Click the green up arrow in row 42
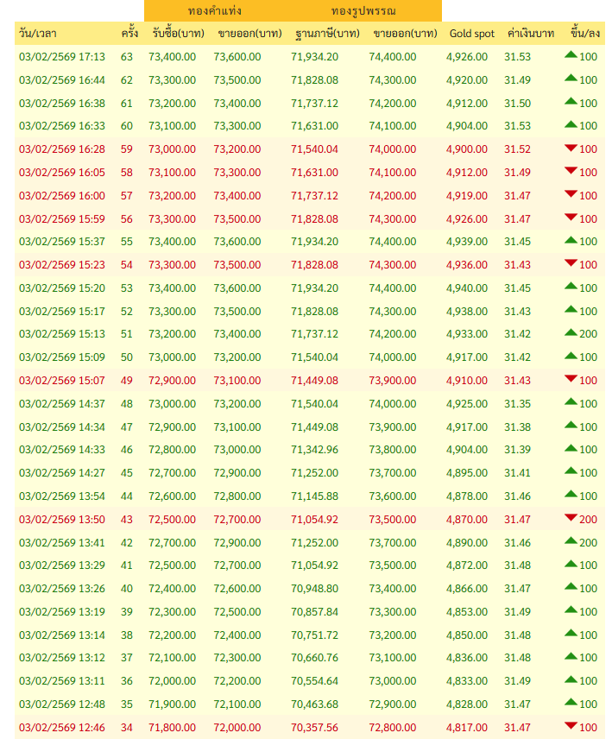612x739 pixels. (571, 540)
